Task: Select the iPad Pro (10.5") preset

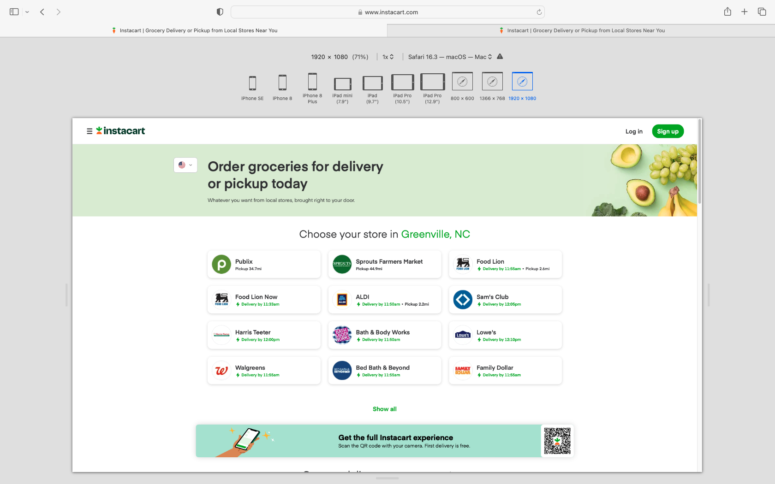Action: (x=402, y=89)
